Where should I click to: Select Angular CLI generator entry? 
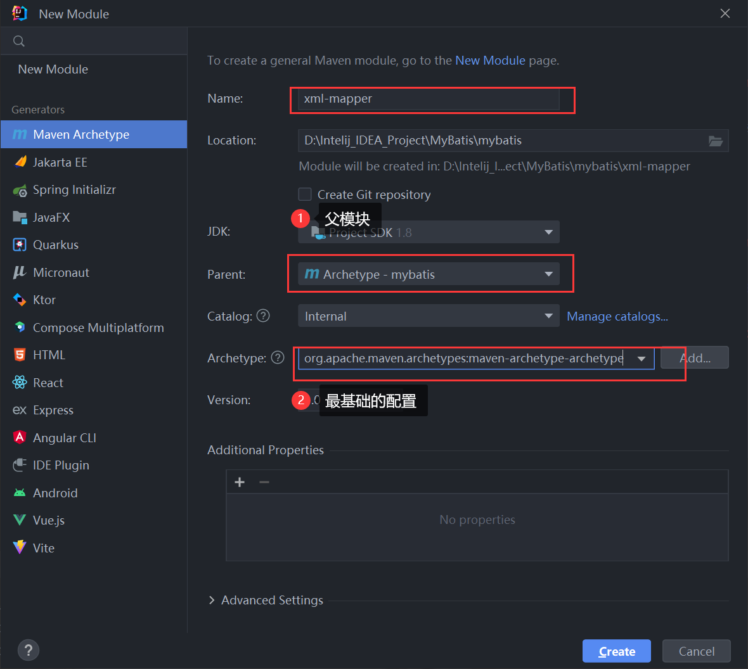click(94, 438)
